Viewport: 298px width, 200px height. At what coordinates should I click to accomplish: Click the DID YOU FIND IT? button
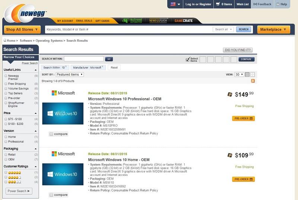pos(238,50)
